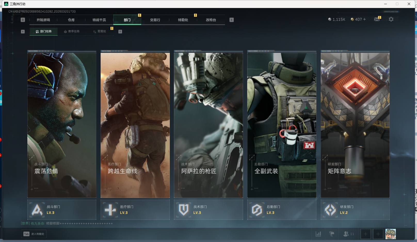Switch to the 开始游戏 tab
Viewport: 417px width, 242px height.
pyautogui.click(x=43, y=20)
